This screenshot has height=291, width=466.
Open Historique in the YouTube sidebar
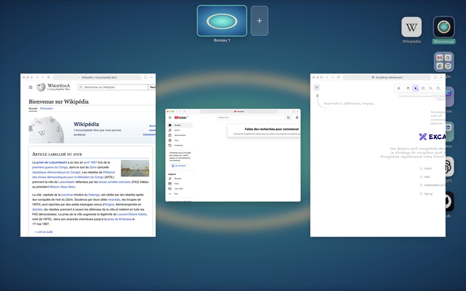coord(180,145)
